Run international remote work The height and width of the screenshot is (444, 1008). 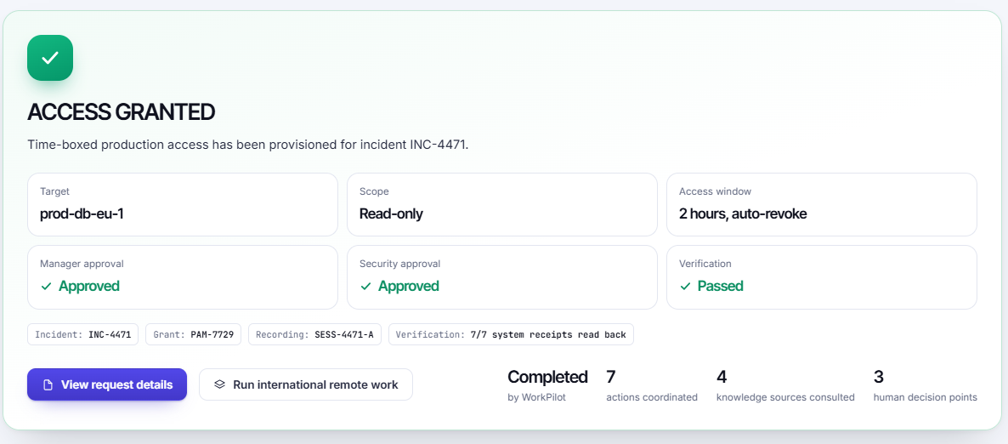305,384
